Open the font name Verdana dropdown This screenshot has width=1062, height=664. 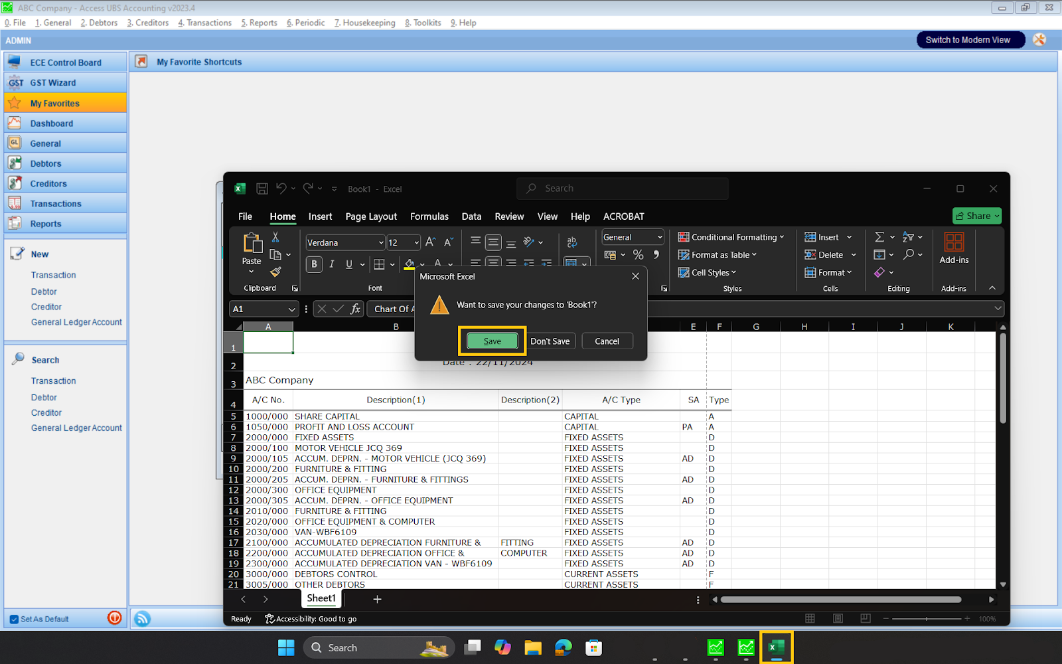click(381, 243)
